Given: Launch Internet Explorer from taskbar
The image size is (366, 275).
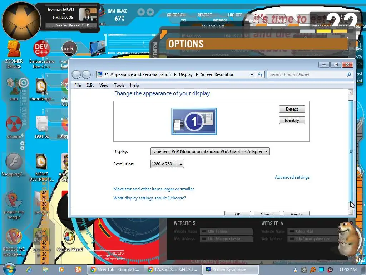Looking at the screenshot, I should (29, 270).
